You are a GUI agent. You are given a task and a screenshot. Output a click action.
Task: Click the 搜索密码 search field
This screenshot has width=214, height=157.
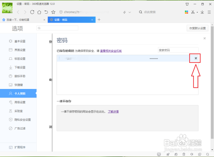178,50
